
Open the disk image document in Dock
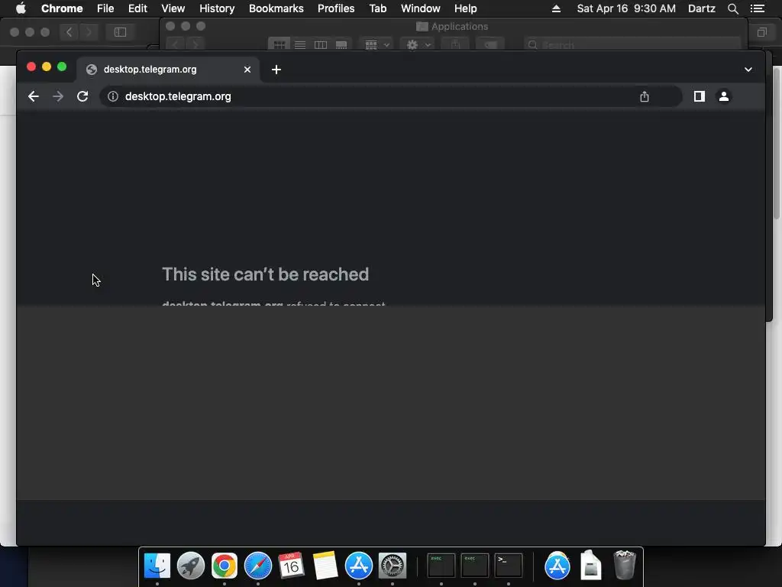point(591,566)
